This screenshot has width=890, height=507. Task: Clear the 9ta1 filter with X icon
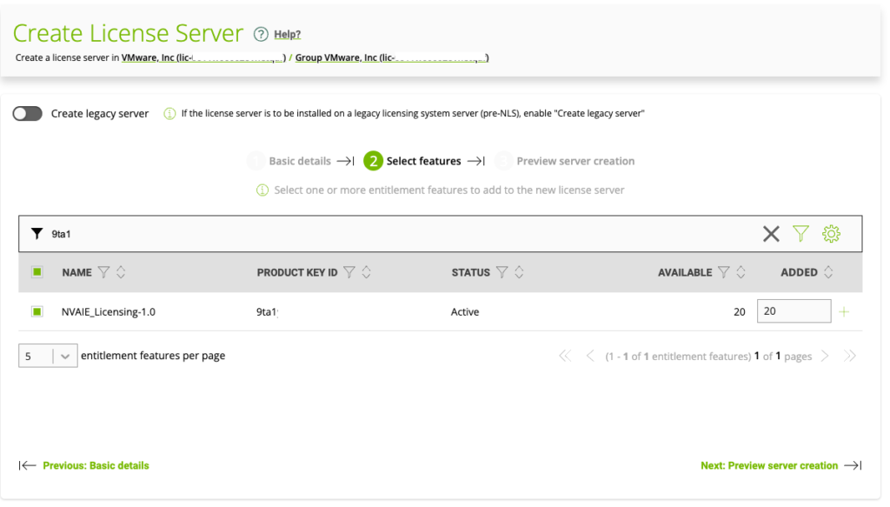[x=771, y=233]
